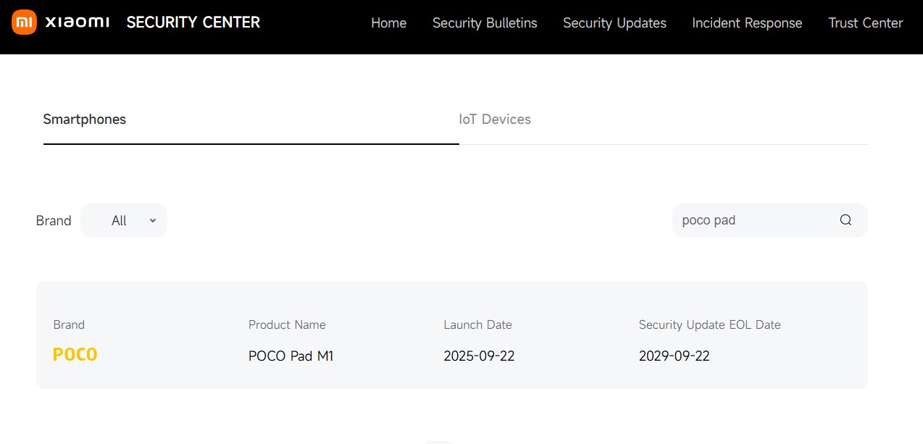Viewport: 923px width, 444px height.
Task: Open the Brand dropdown showing All
Action: [124, 220]
